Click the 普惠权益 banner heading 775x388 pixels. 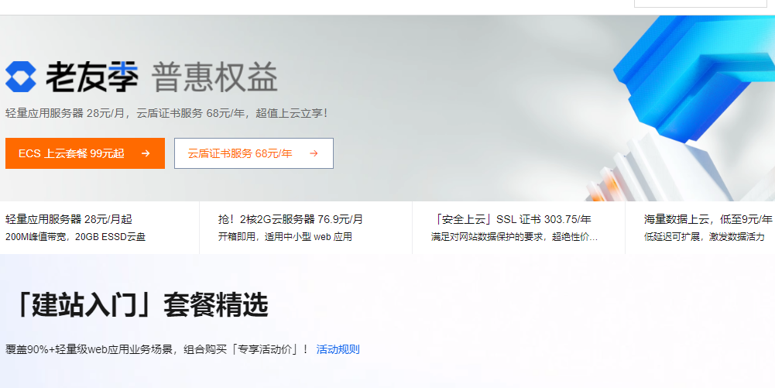pyautogui.click(x=214, y=77)
